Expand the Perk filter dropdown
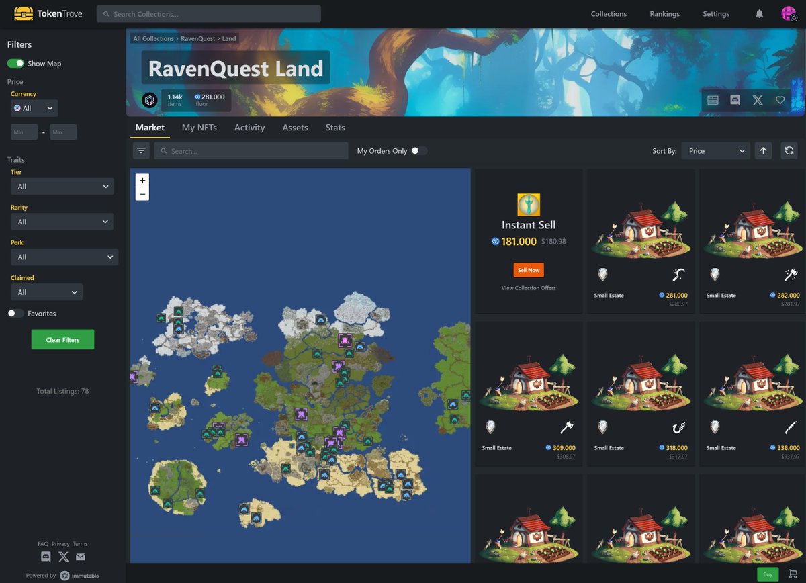This screenshot has width=806, height=583. (x=64, y=257)
